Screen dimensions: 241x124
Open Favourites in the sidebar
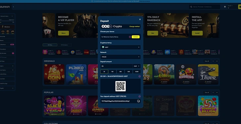click(x=7, y=36)
